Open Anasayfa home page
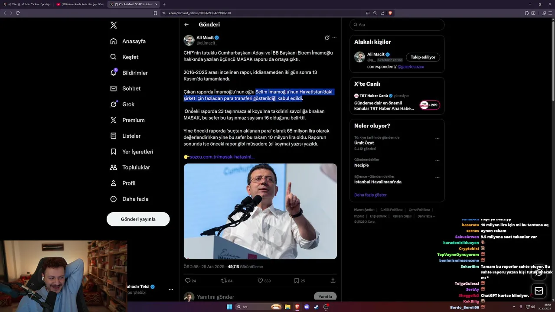Viewport: 555px width, 312px height. click(128, 41)
